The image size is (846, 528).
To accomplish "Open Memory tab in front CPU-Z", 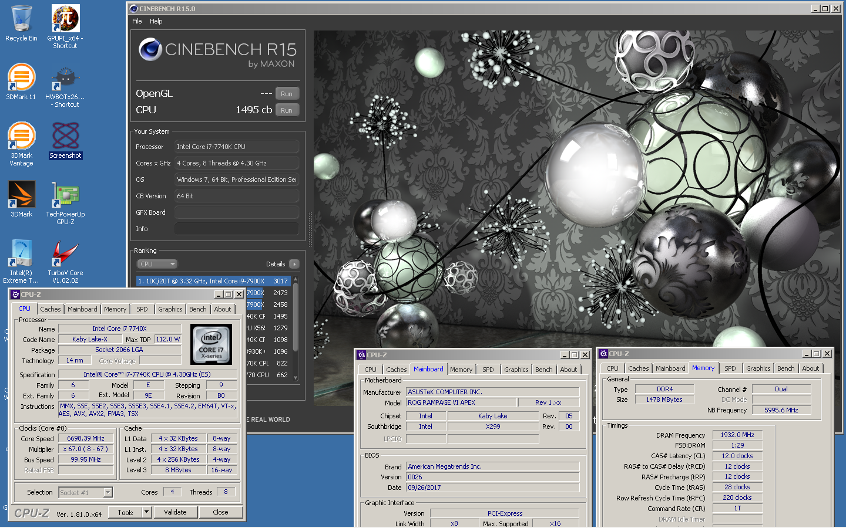I will point(115,309).
